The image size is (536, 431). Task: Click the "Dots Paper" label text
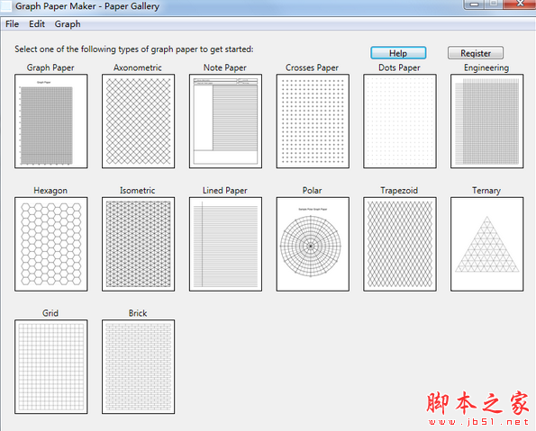pyautogui.click(x=399, y=67)
